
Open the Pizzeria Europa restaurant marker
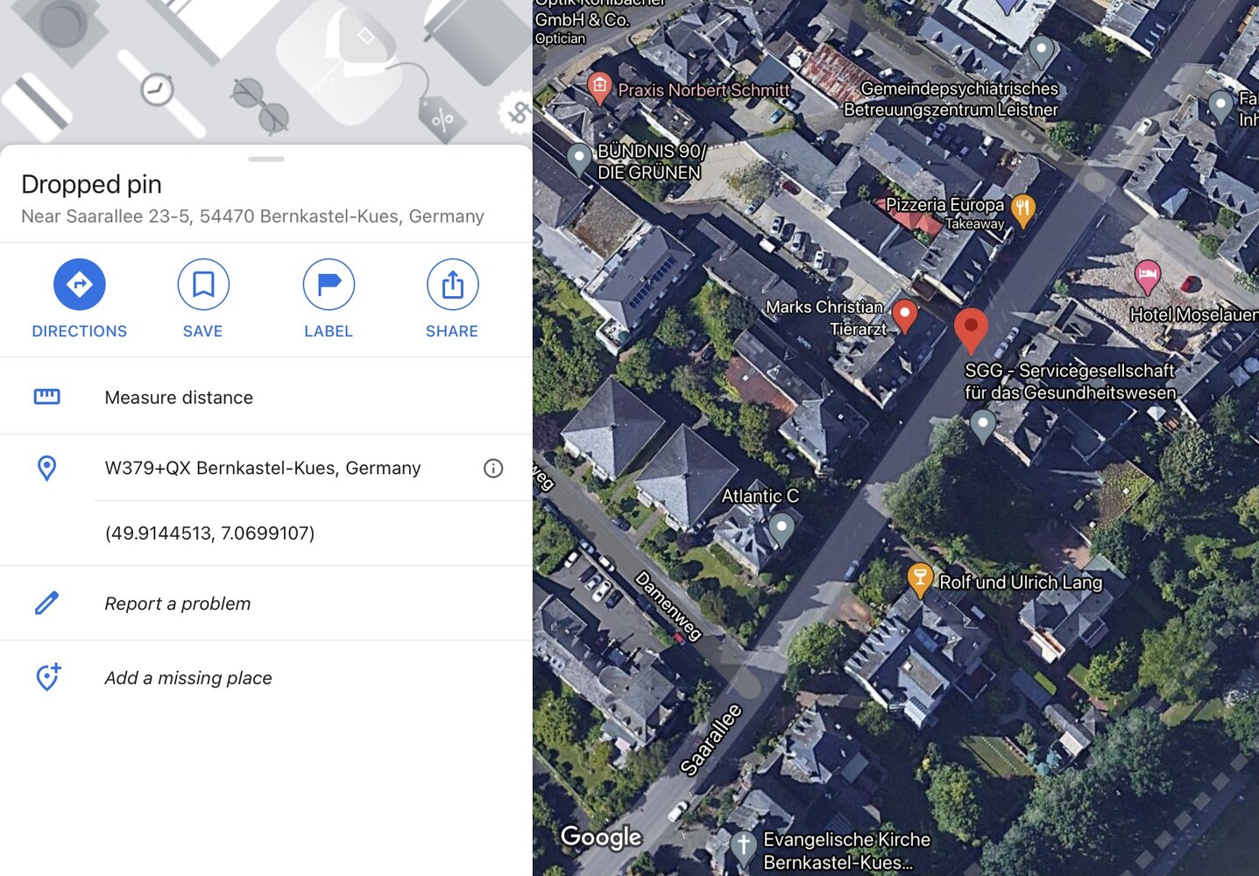click(x=1022, y=210)
